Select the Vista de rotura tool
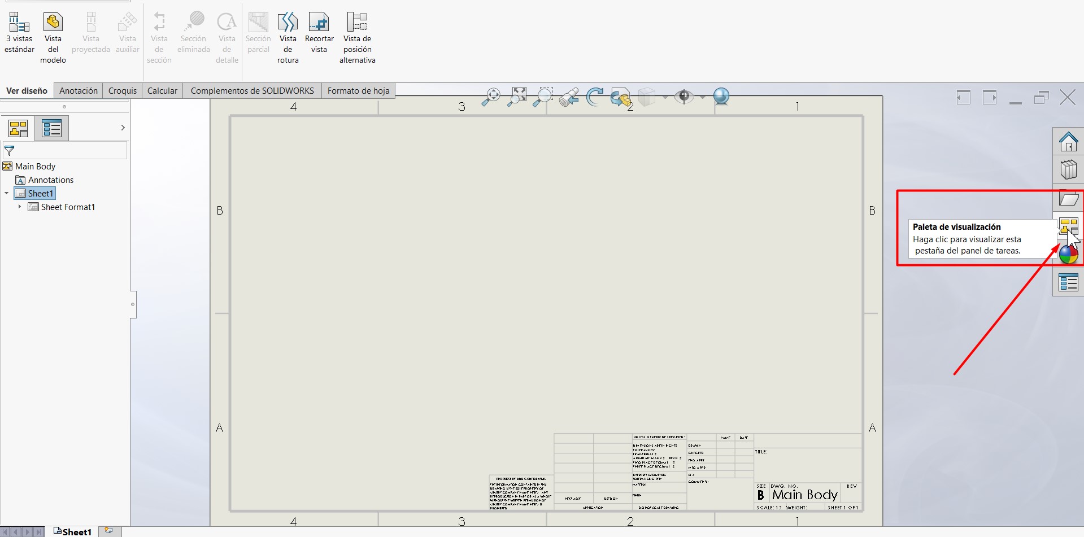1084x537 pixels. coord(288,38)
